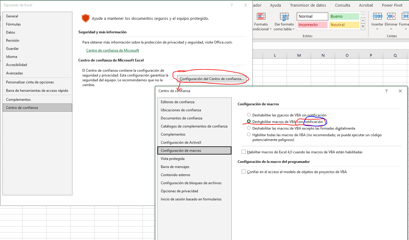Open Complementos in Centro de confianza list
This screenshot has width=409, height=240.
coord(194,134)
